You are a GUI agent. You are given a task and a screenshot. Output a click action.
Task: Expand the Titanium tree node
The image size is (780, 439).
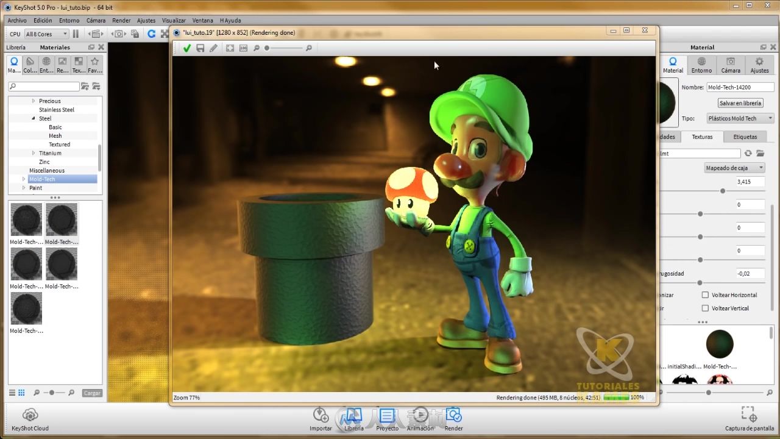pos(34,153)
